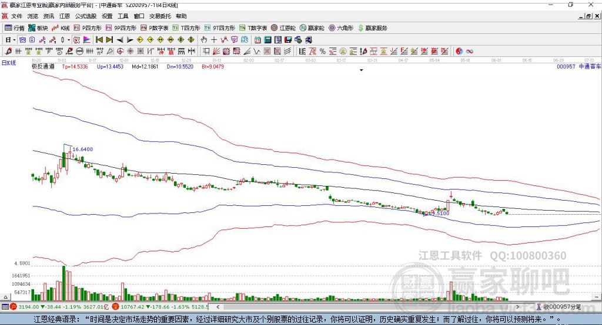Select the hand pan tool
This screenshot has width=602, height=325.
[x=204, y=40]
